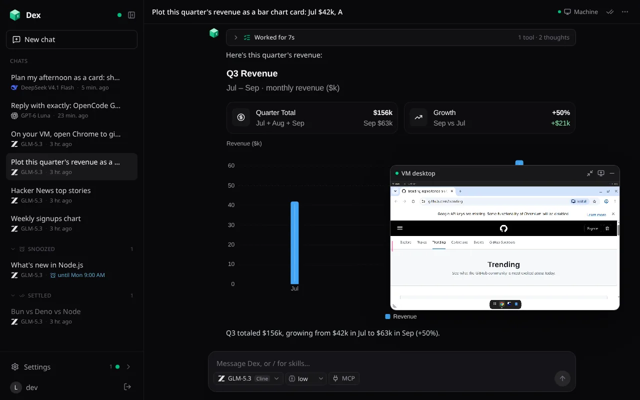Send the message with the arrow button
640x400 pixels.
click(x=562, y=378)
